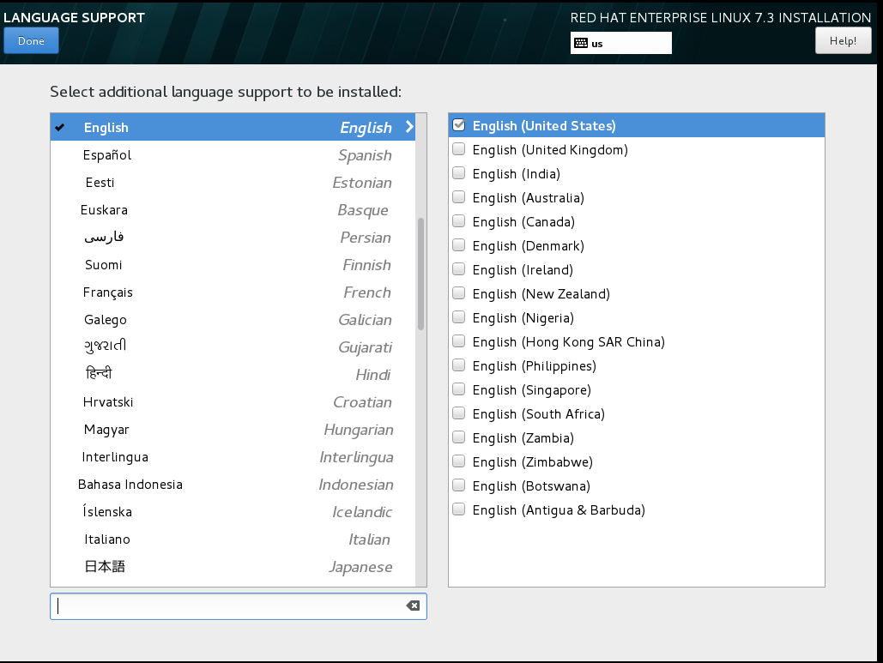Open the us keyboard layout indicator

pos(620,44)
